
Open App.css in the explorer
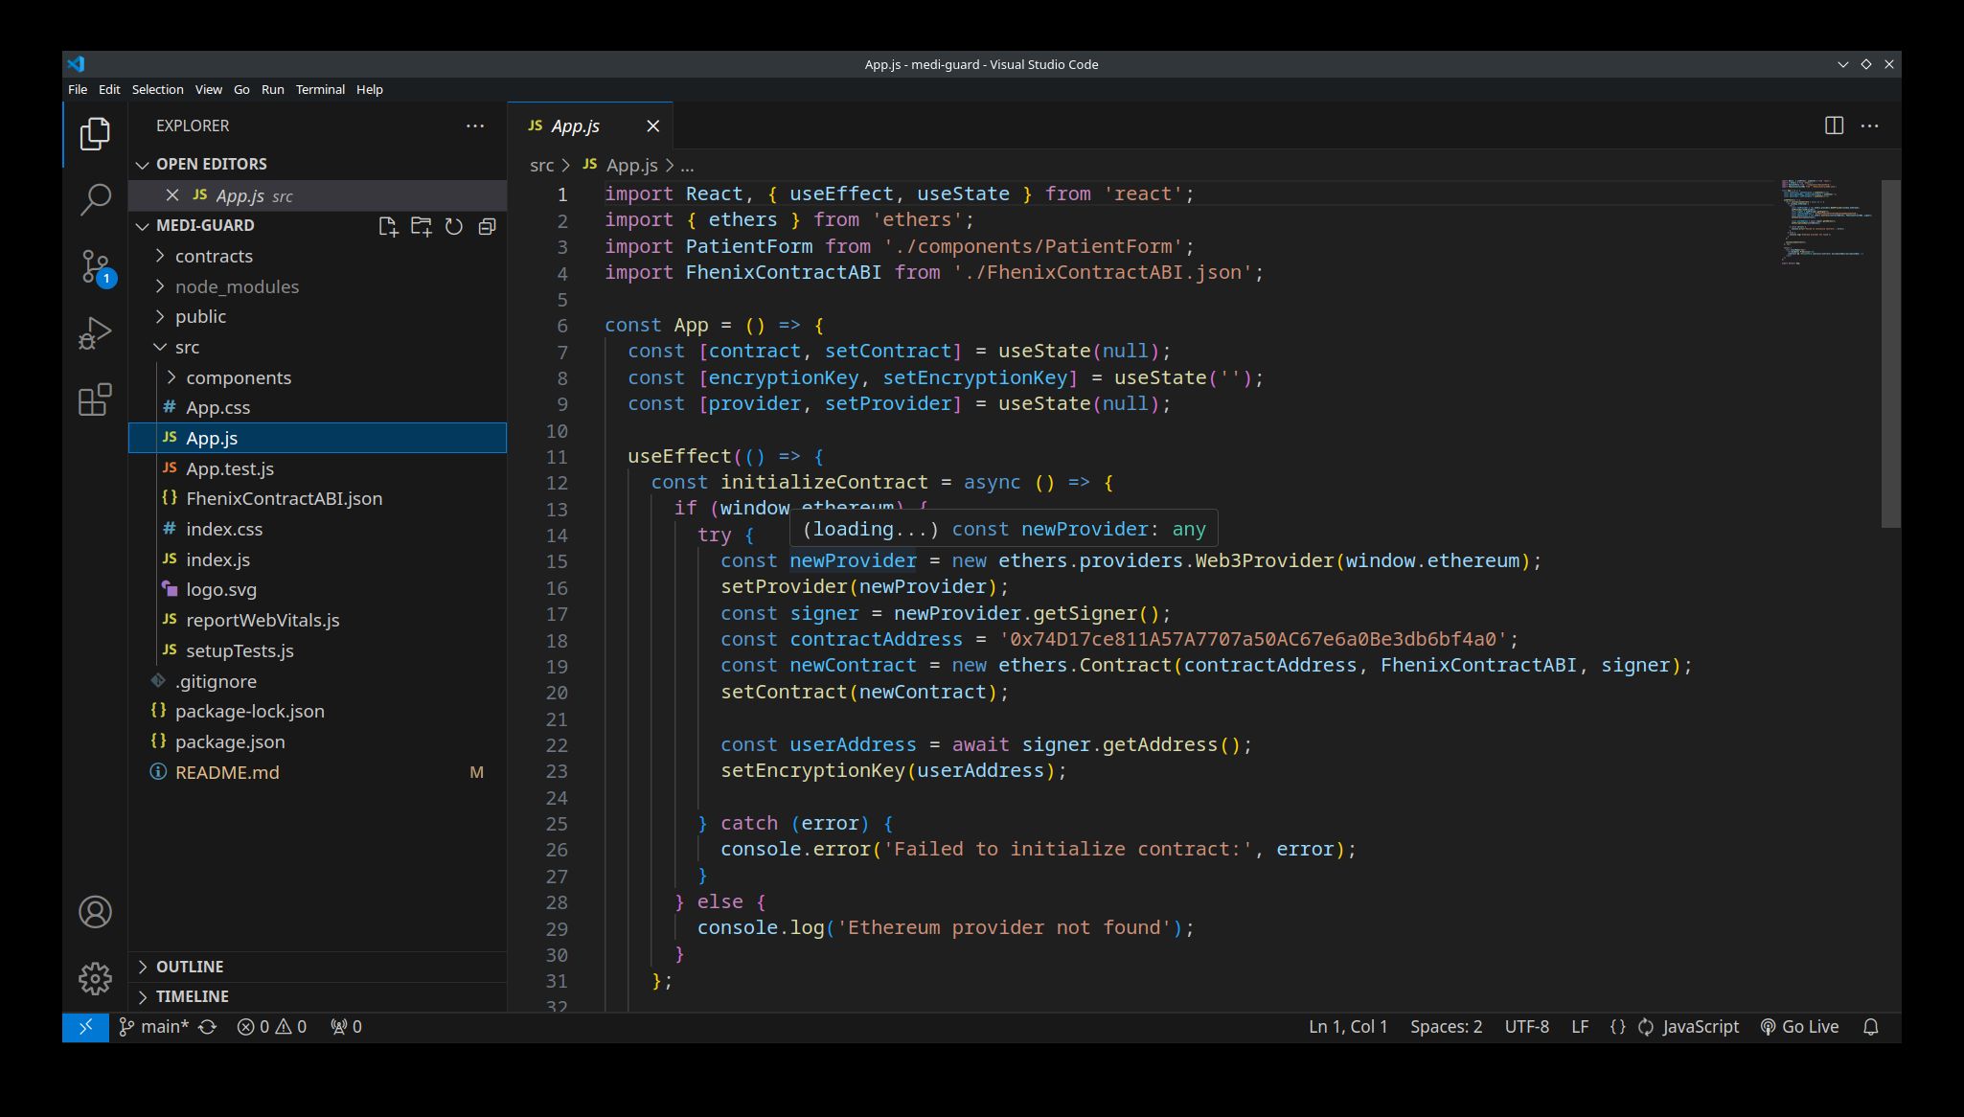[x=317, y=407]
